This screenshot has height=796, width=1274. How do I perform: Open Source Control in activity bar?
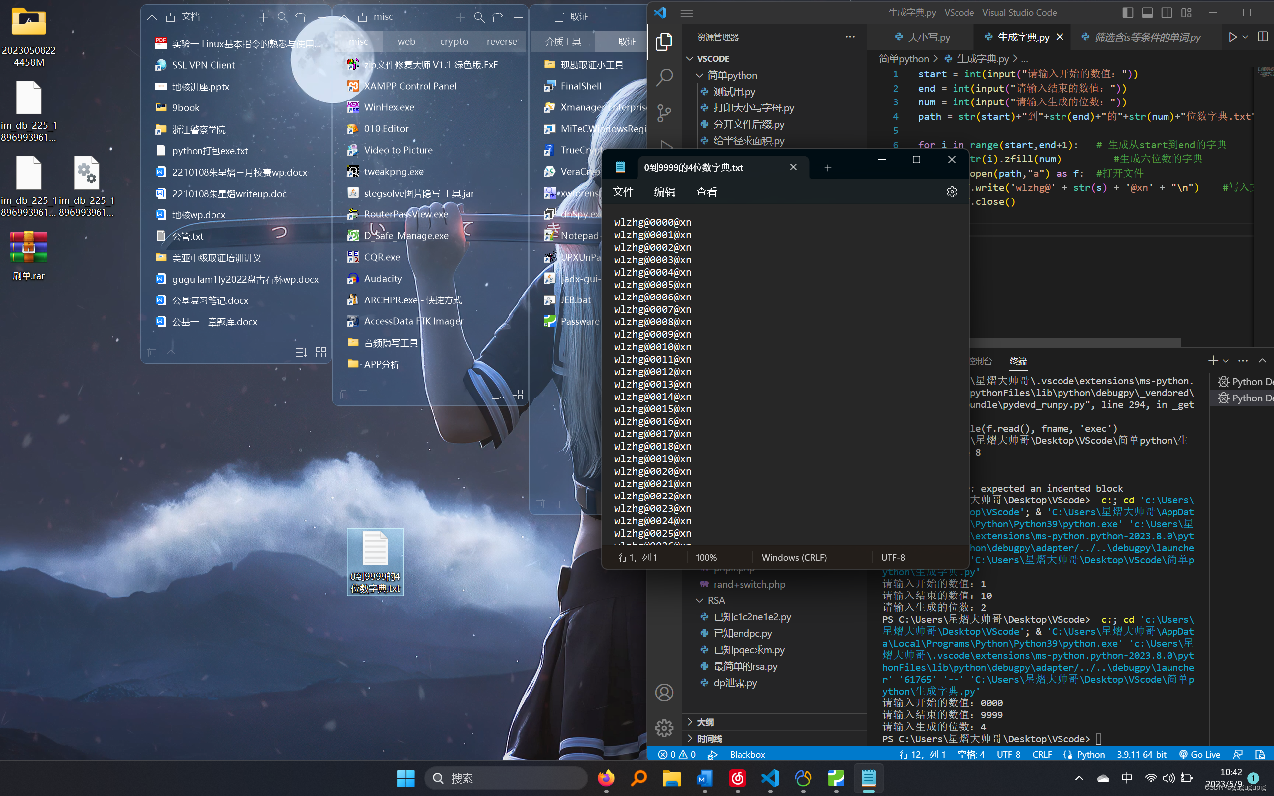pyautogui.click(x=664, y=112)
